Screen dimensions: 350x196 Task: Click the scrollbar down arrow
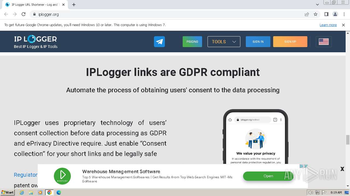(348, 186)
